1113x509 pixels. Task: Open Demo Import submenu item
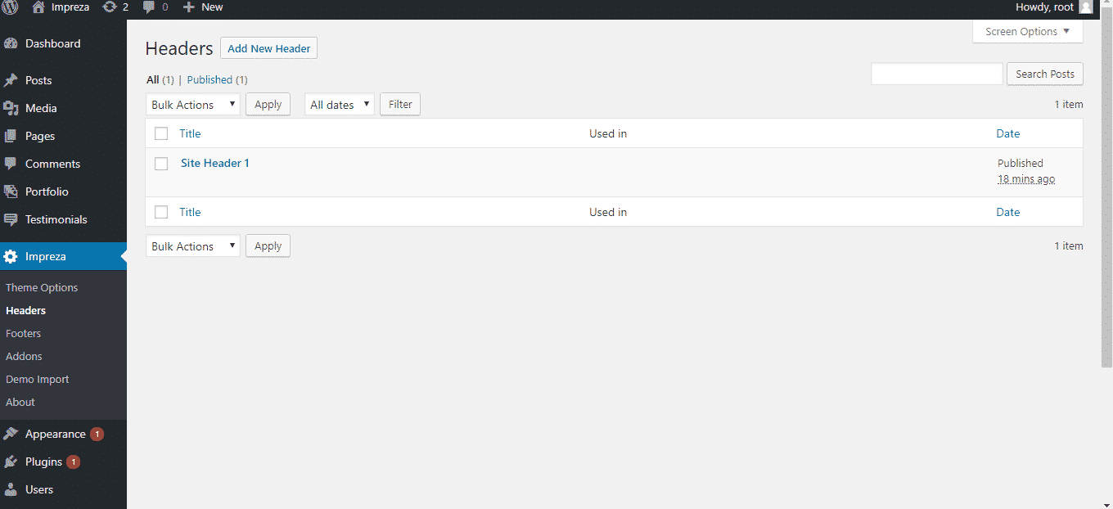point(37,379)
